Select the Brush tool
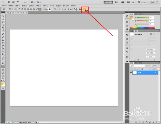Viewport: 161px width, 124px height. coord(3,37)
